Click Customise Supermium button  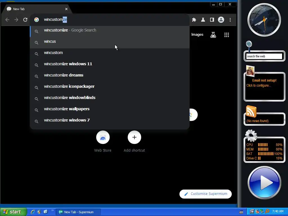[206, 194]
